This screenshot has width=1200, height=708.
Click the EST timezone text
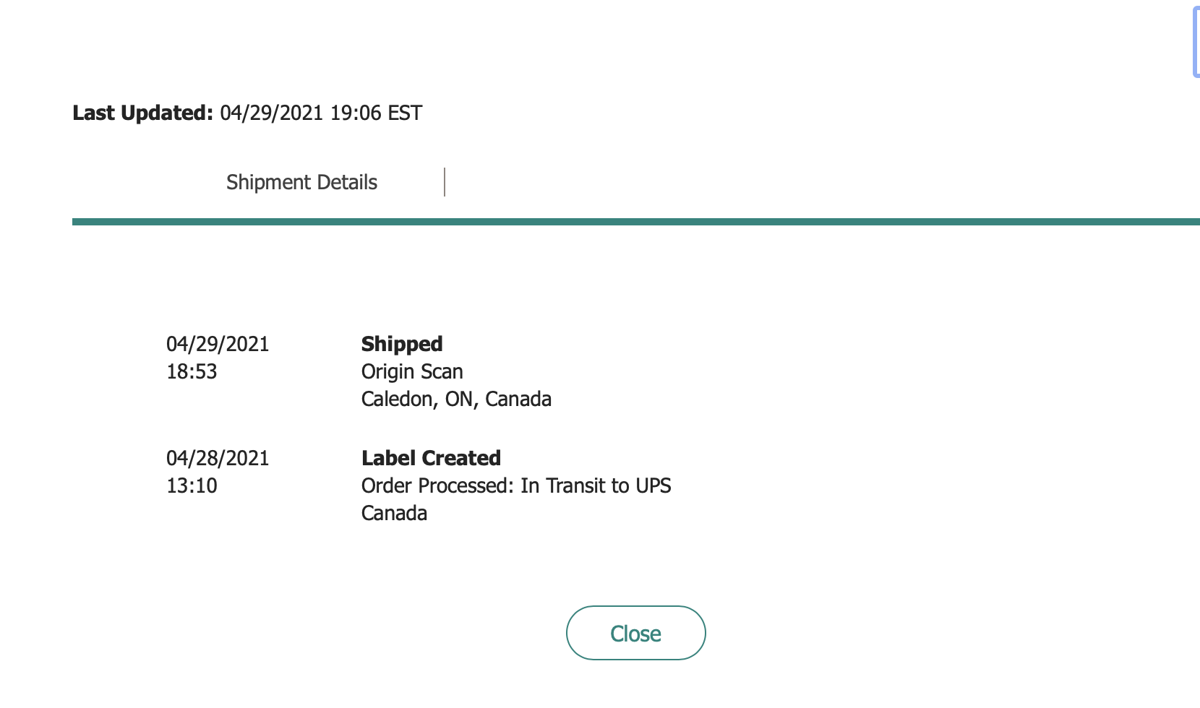click(x=405, y=113)
